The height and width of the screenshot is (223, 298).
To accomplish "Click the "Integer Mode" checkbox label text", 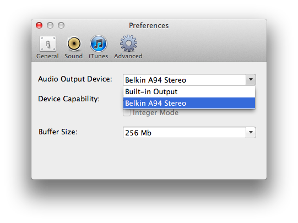I will tap(155, 113).
